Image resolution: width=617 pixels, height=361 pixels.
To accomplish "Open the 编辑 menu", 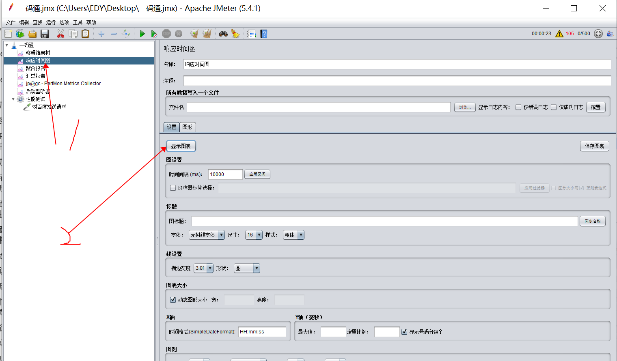I will click(x=24, y=22).
